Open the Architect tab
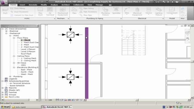Image resolution: width=194 pixels, height=109 pixels. [65, 5]
